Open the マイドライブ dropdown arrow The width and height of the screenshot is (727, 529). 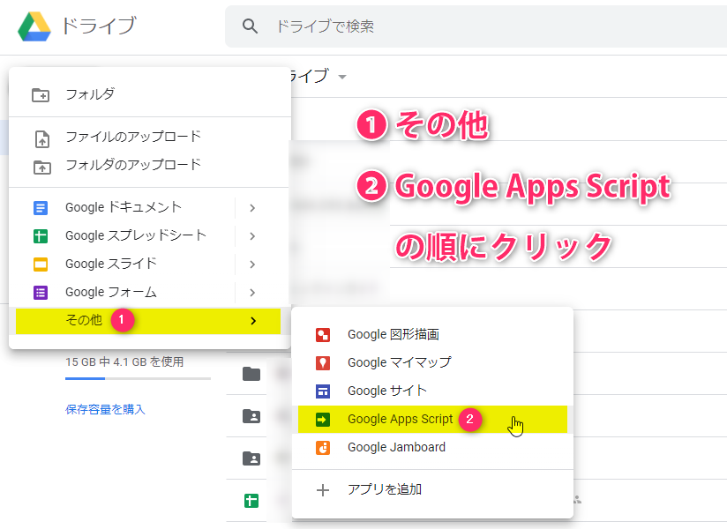tap(342, 77)
